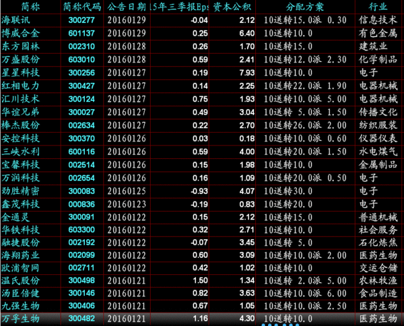Click 农林牧渔 industry cell
The image size is (404, 326).
378,280
